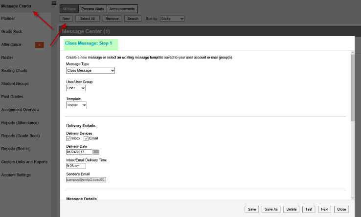Click the Select All button
Screen dimensions: 361x217
[88, 19]
